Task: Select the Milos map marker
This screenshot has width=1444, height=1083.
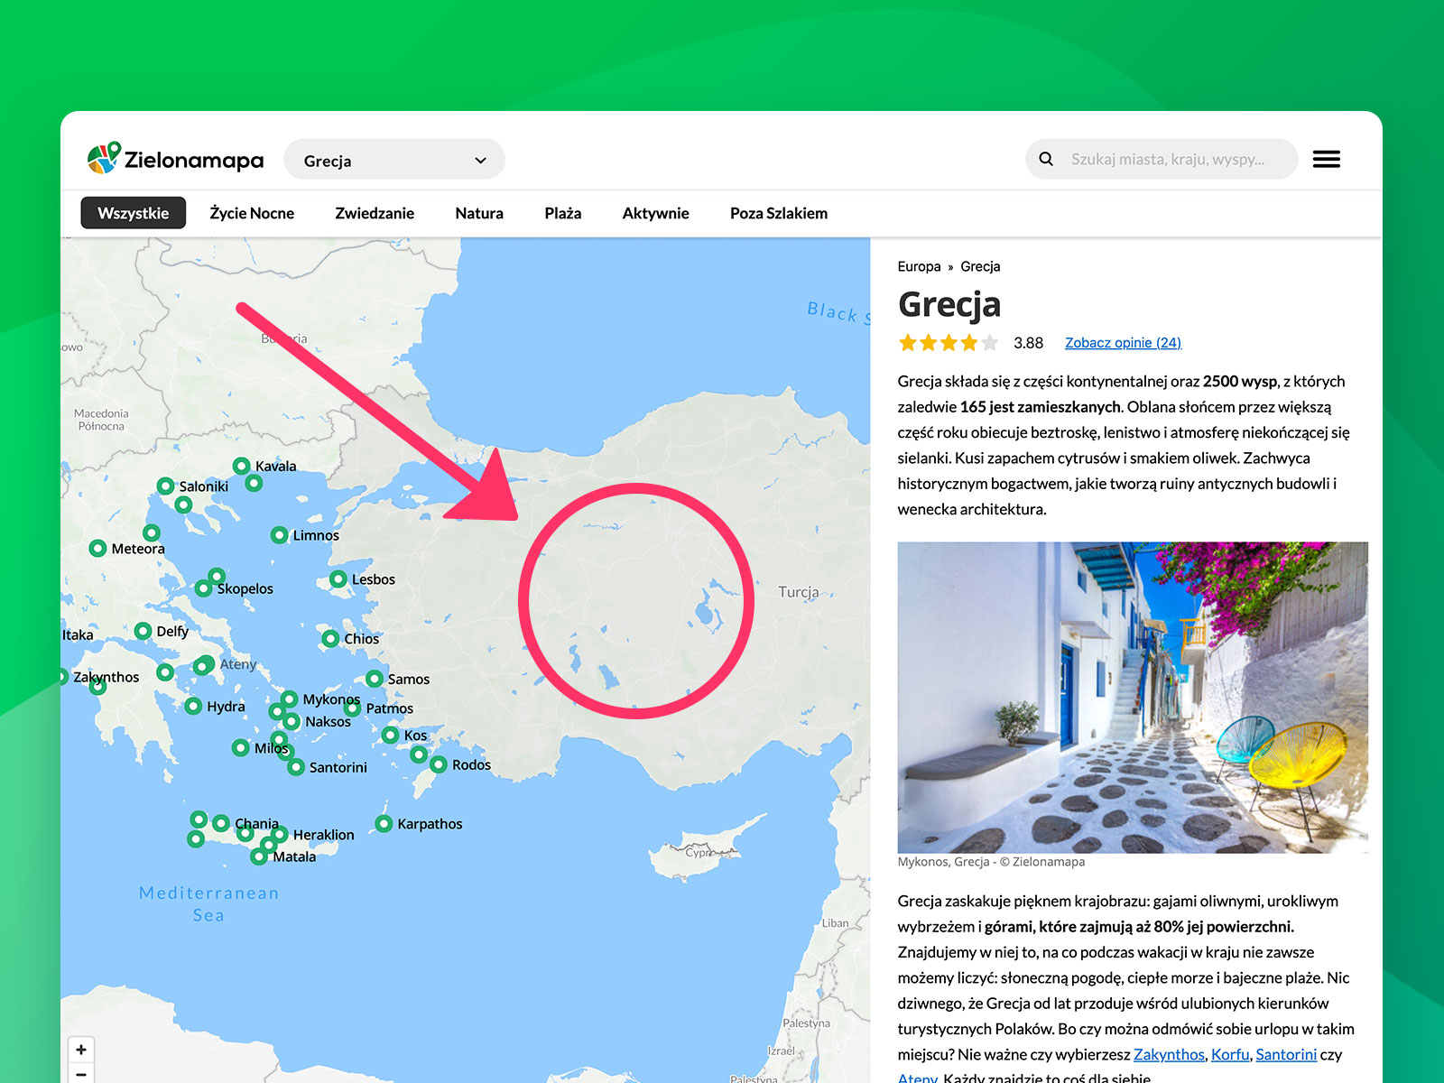Action: pos(240,747)
